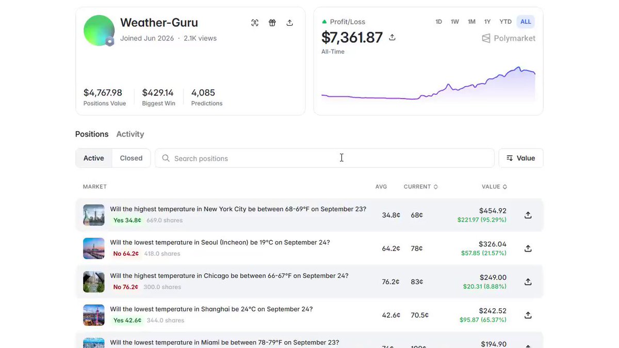The width and height of the screenshot is (619, 348).
Task: Share the Shanghai 24°C position
Action: pos(528,315)
